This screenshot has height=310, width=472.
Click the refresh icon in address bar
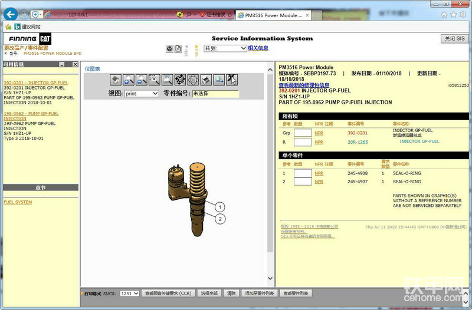click(x=230, y=15)
